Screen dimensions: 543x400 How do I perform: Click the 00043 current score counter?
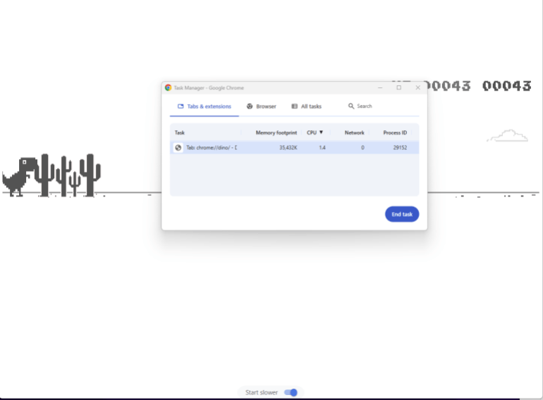pyautogui.click(x=506, y=86)
